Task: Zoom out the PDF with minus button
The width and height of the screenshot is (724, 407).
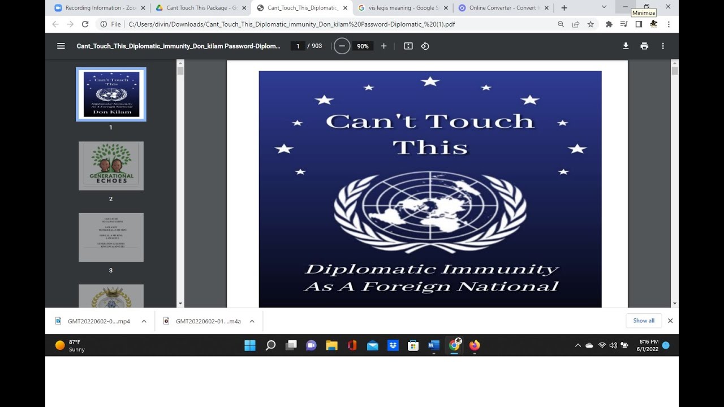Action: tap(342, 46)
